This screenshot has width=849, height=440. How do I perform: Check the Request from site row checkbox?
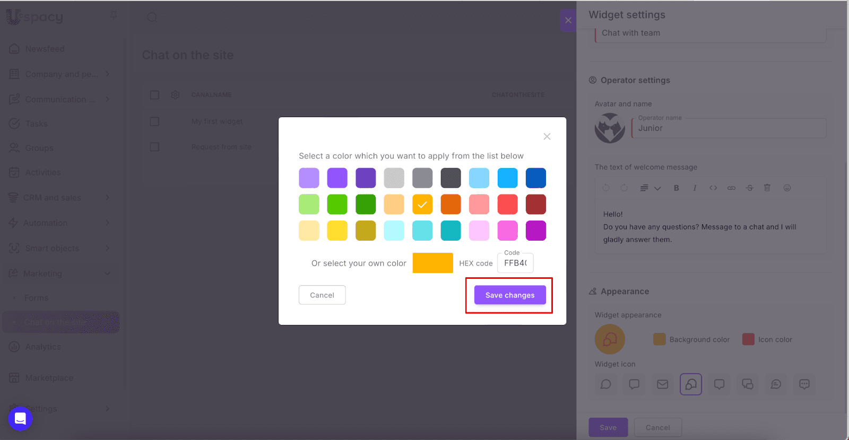click(154, 147)
